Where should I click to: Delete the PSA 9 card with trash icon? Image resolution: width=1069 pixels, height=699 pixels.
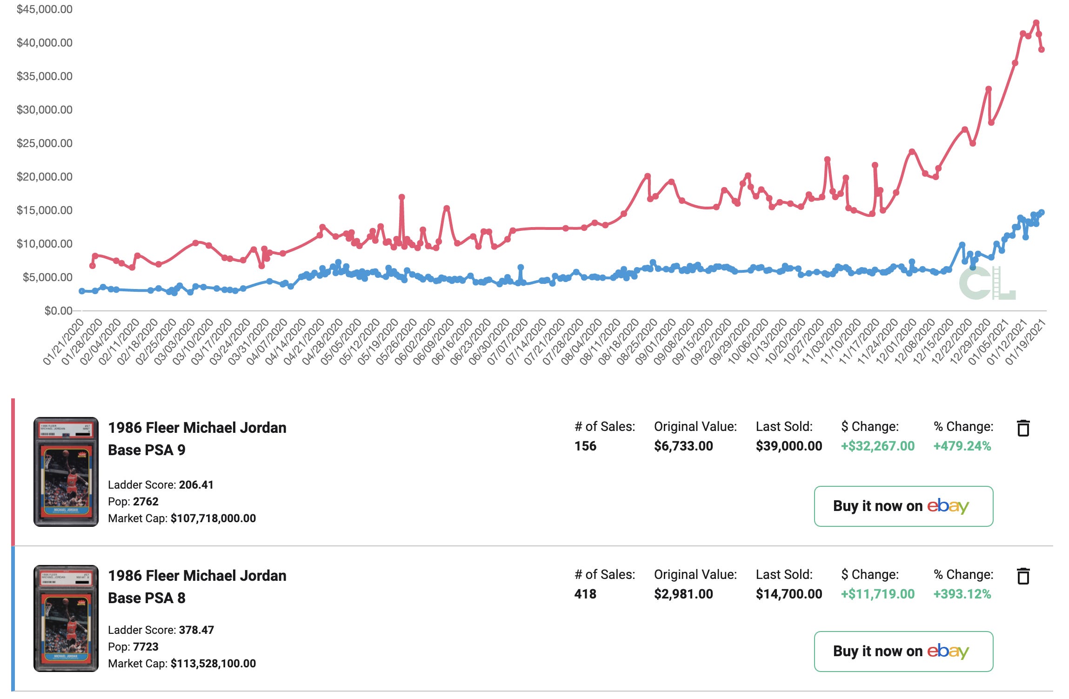tap(1023, 428)
